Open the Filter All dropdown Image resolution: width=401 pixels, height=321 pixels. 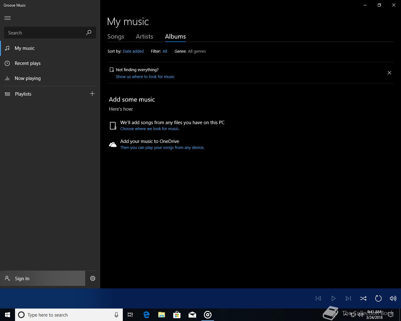pyautogui.click(x=165, y=51)
